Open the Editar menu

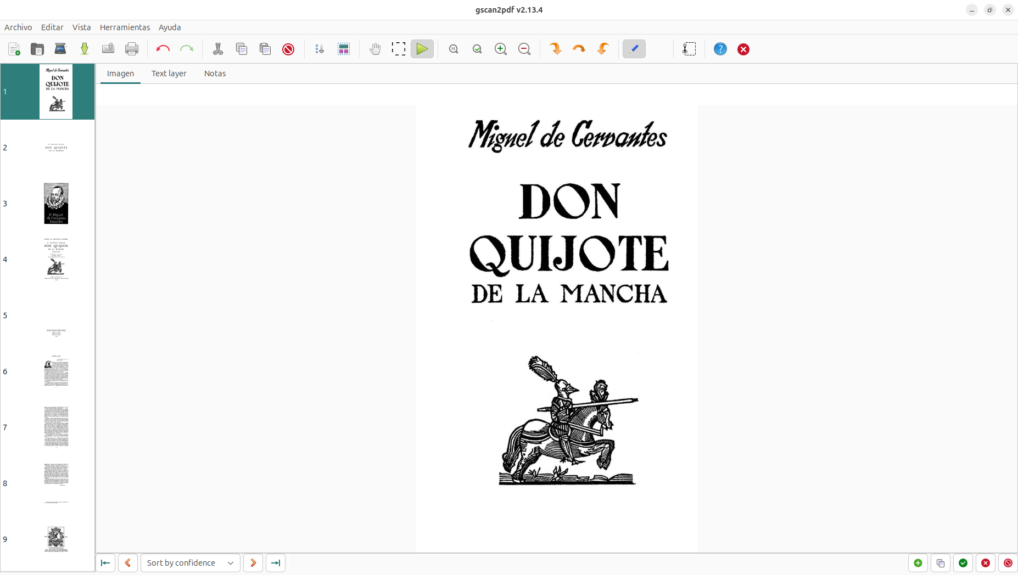click(52, 27)
